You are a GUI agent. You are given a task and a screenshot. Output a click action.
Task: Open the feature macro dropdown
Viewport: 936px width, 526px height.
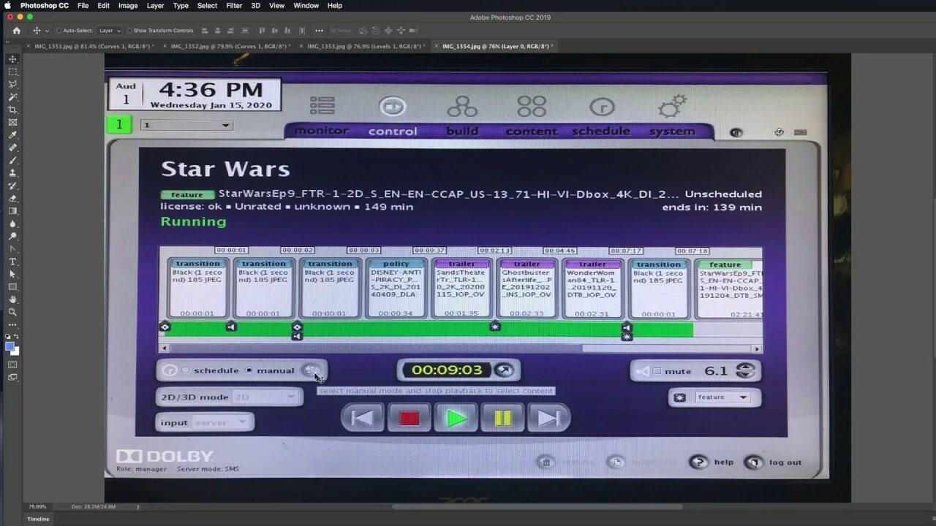(x=722, y=397)
